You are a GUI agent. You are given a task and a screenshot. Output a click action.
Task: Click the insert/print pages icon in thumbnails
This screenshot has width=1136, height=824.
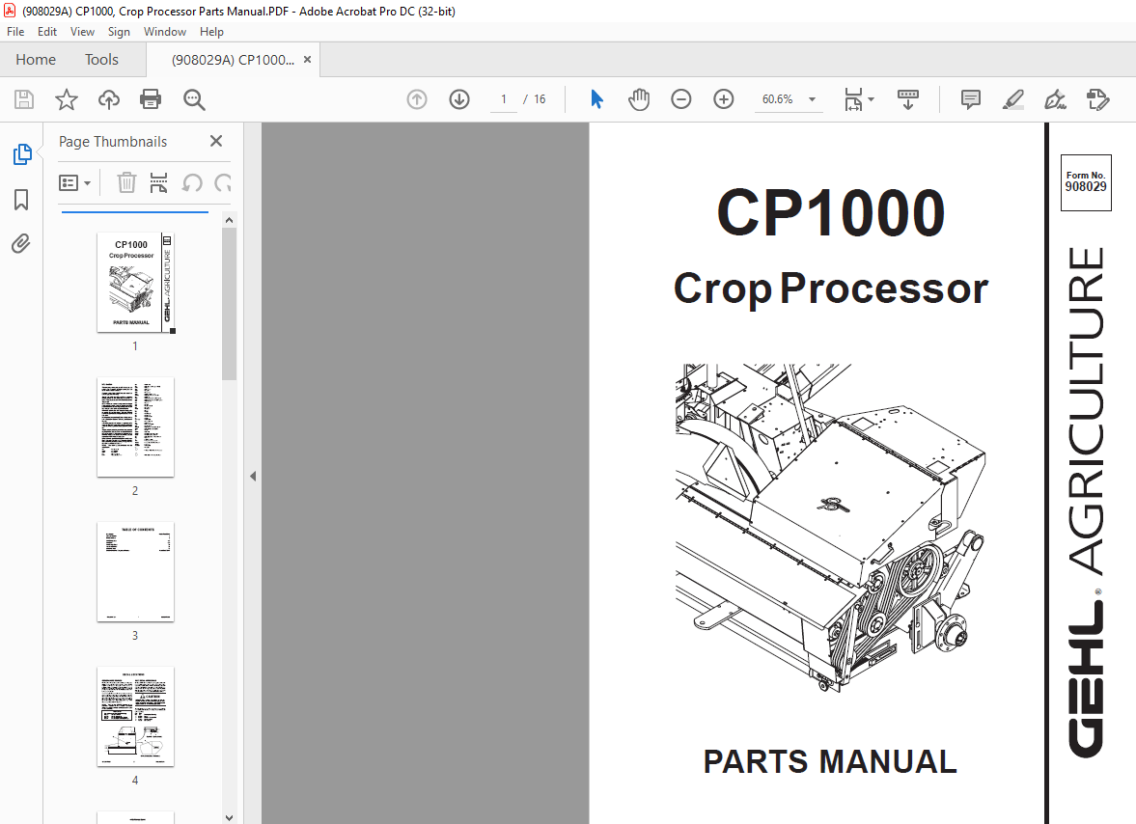click(158, 182)
